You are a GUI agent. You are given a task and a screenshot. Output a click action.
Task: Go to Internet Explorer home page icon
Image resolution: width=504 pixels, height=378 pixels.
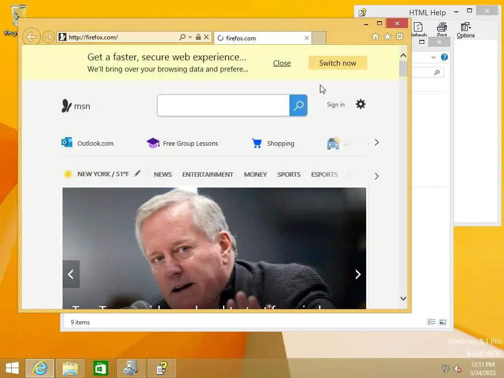(x=375, y=36)
